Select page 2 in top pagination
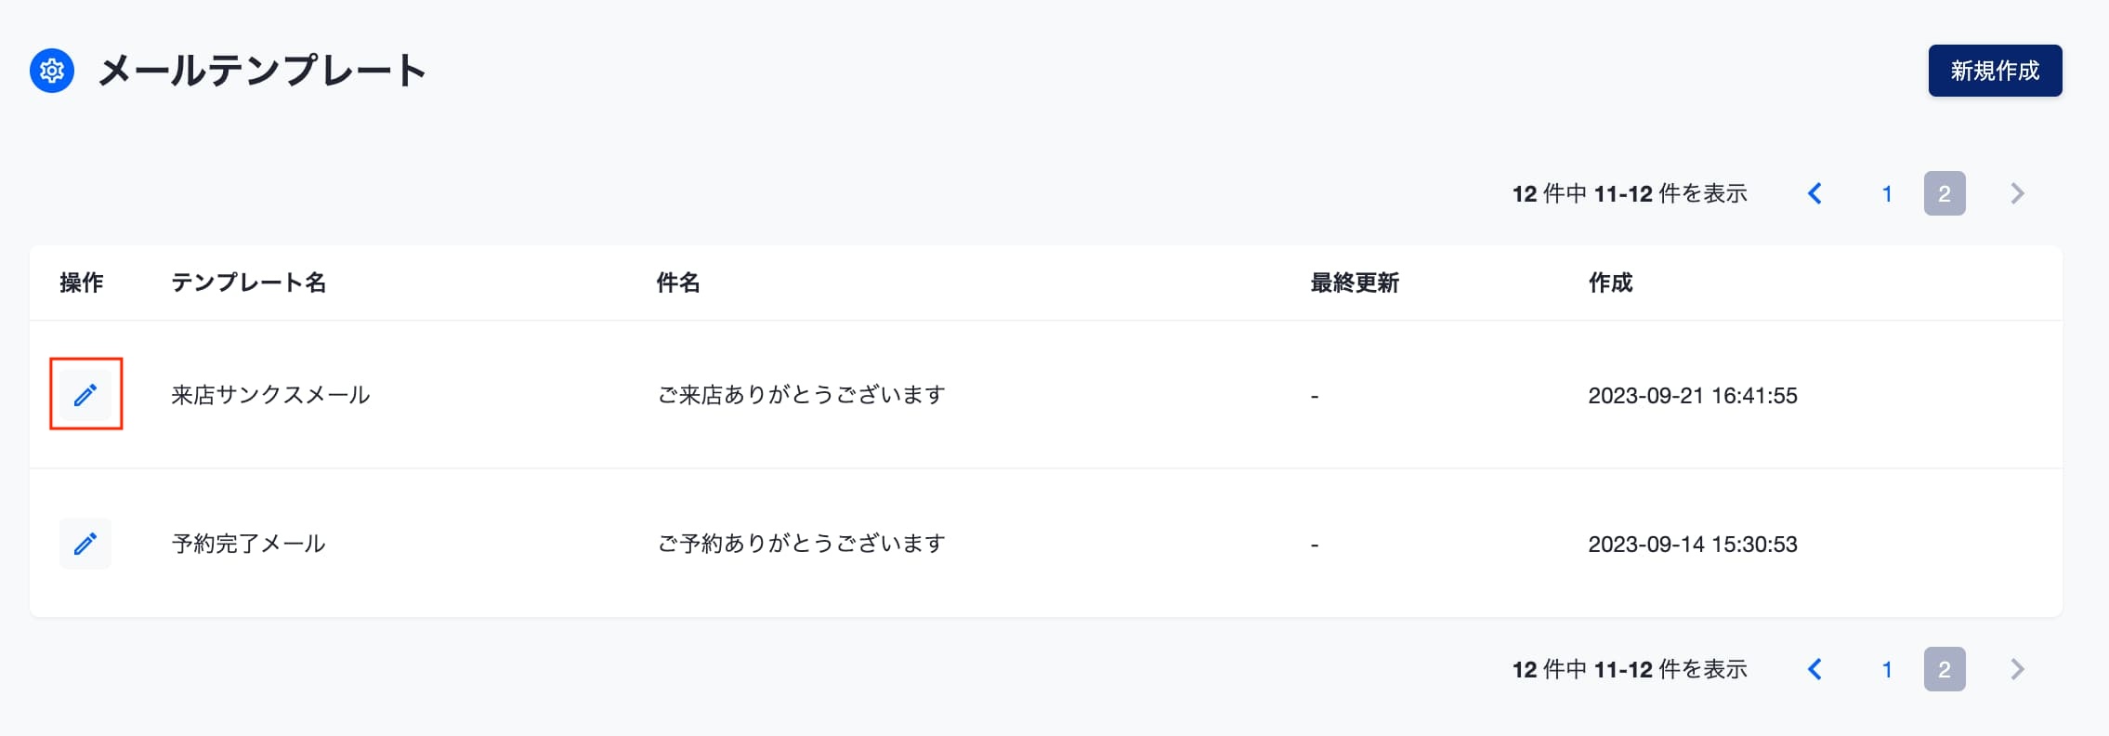This screenshot has height=736, width=2109. [1945, 193]
